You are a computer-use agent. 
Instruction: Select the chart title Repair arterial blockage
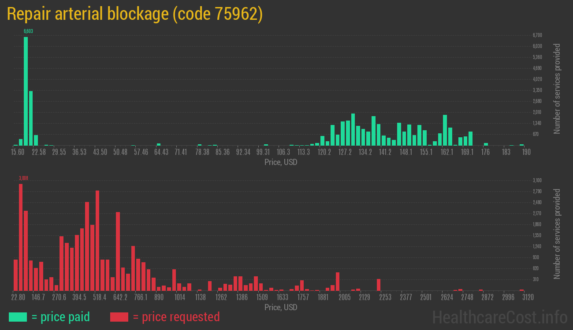pyautogui.click(x=135, y=14)
